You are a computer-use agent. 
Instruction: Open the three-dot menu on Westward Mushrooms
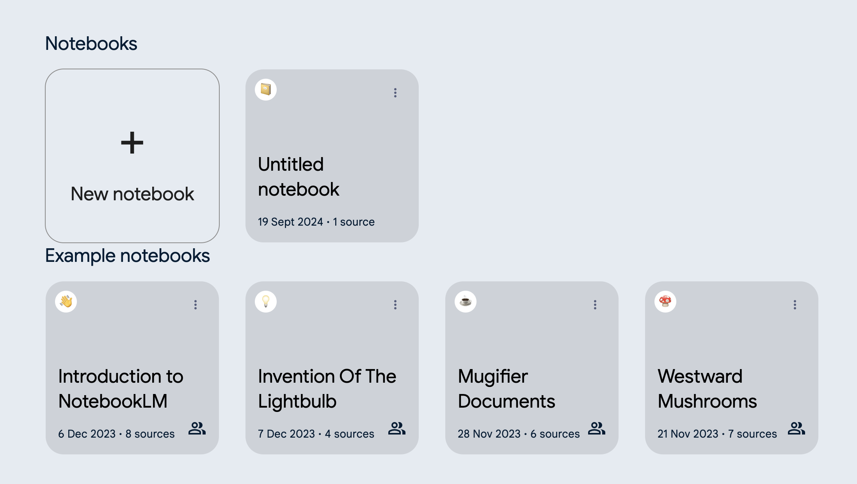(795, 305)
